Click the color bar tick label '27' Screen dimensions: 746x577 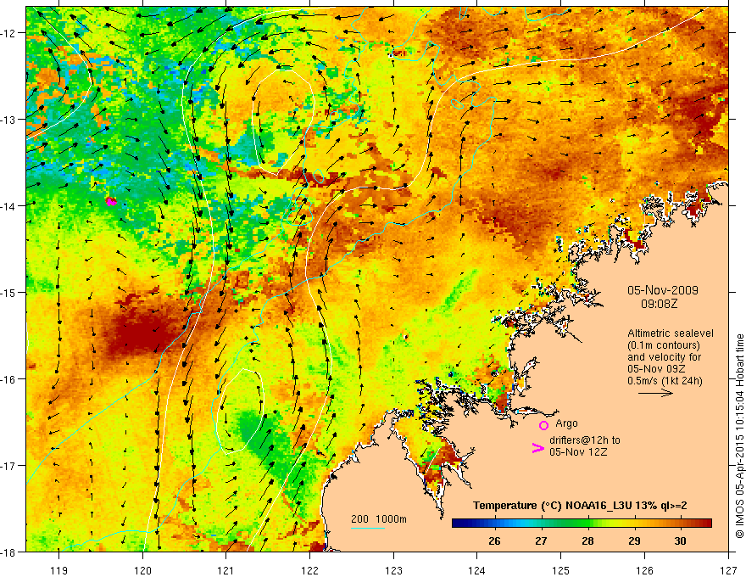click(x=541, y=541)
